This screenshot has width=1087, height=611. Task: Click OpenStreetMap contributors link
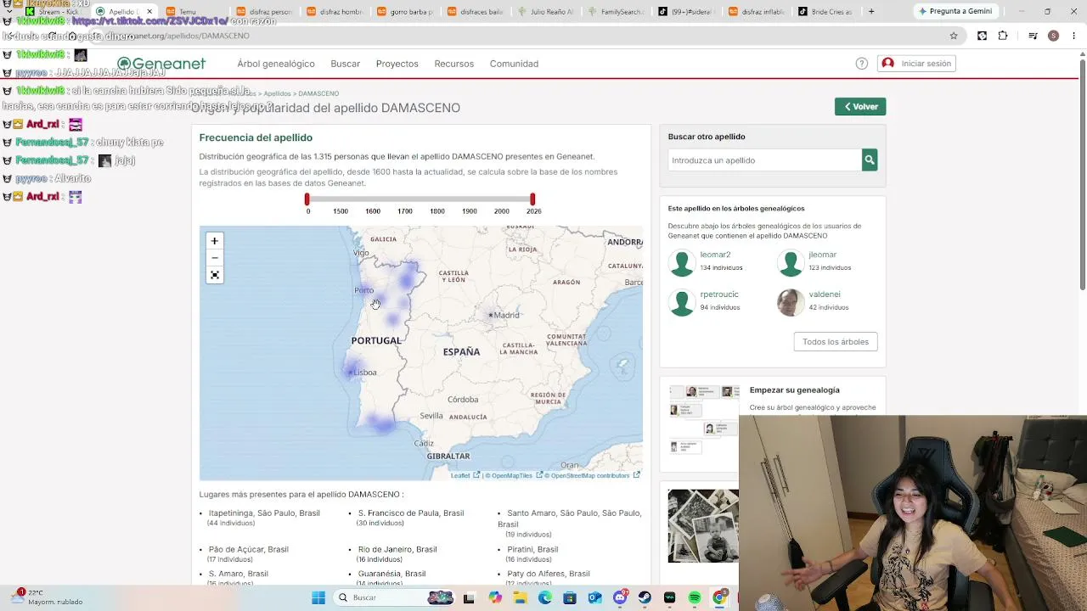pyautogui.click(x=591, y=476)
